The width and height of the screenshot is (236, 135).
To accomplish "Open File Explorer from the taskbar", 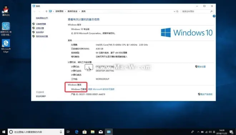I will (x=93, y=132).
